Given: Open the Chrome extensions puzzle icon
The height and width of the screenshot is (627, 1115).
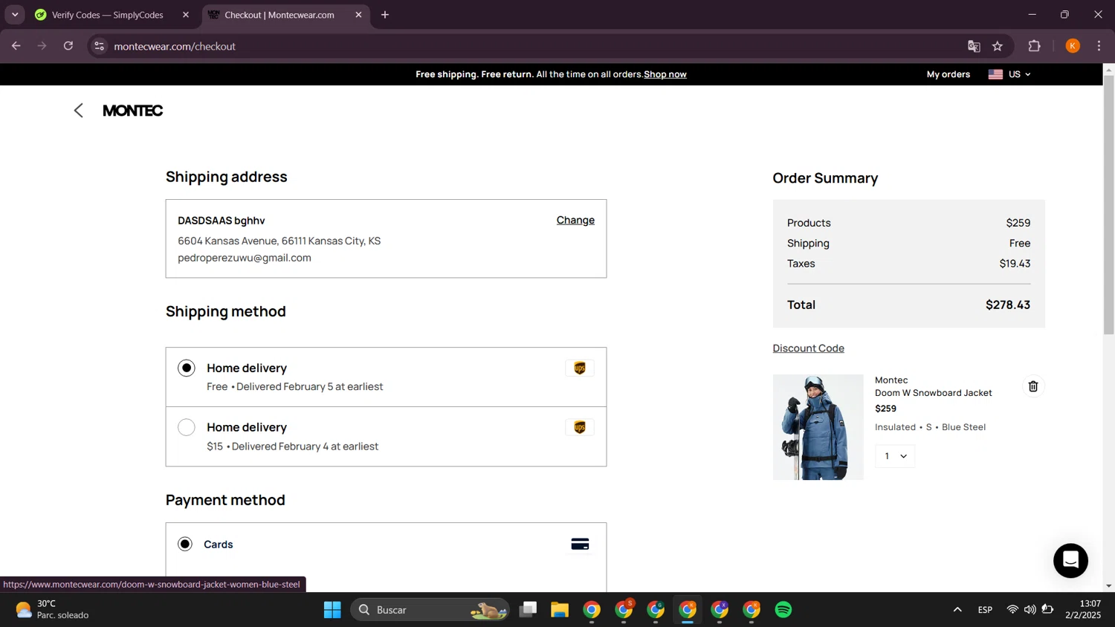Looking at the screenshot, I should pyautogui.click(x=1034, y=46).
